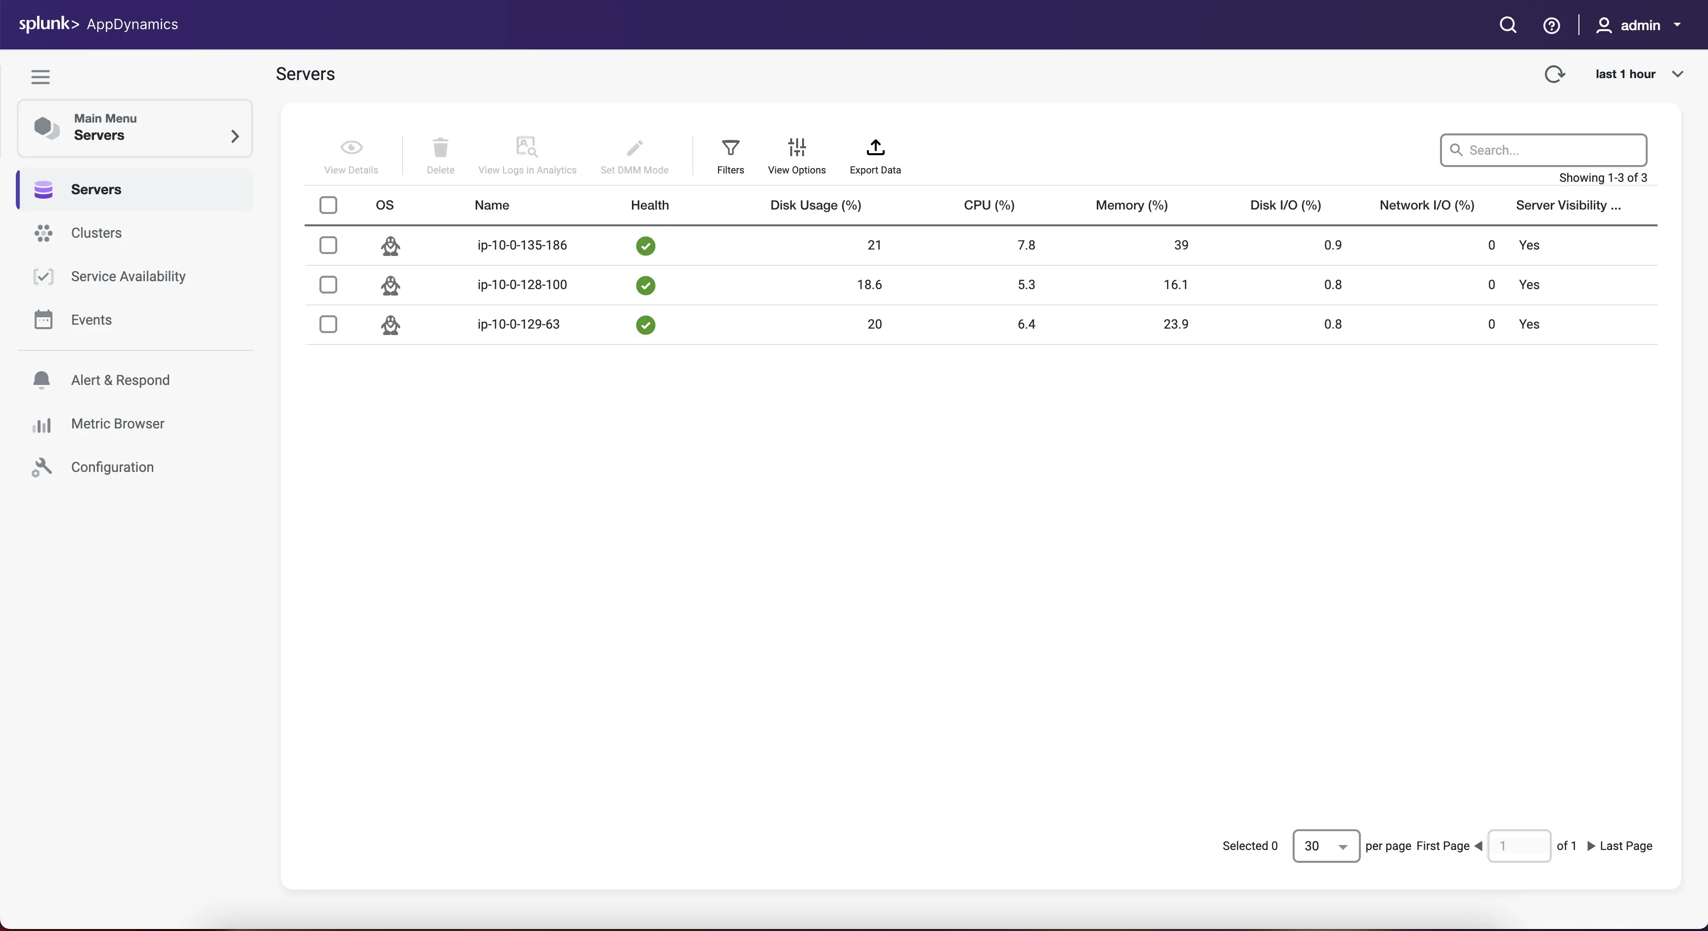Navigate to Service Availability

(127, 276)
